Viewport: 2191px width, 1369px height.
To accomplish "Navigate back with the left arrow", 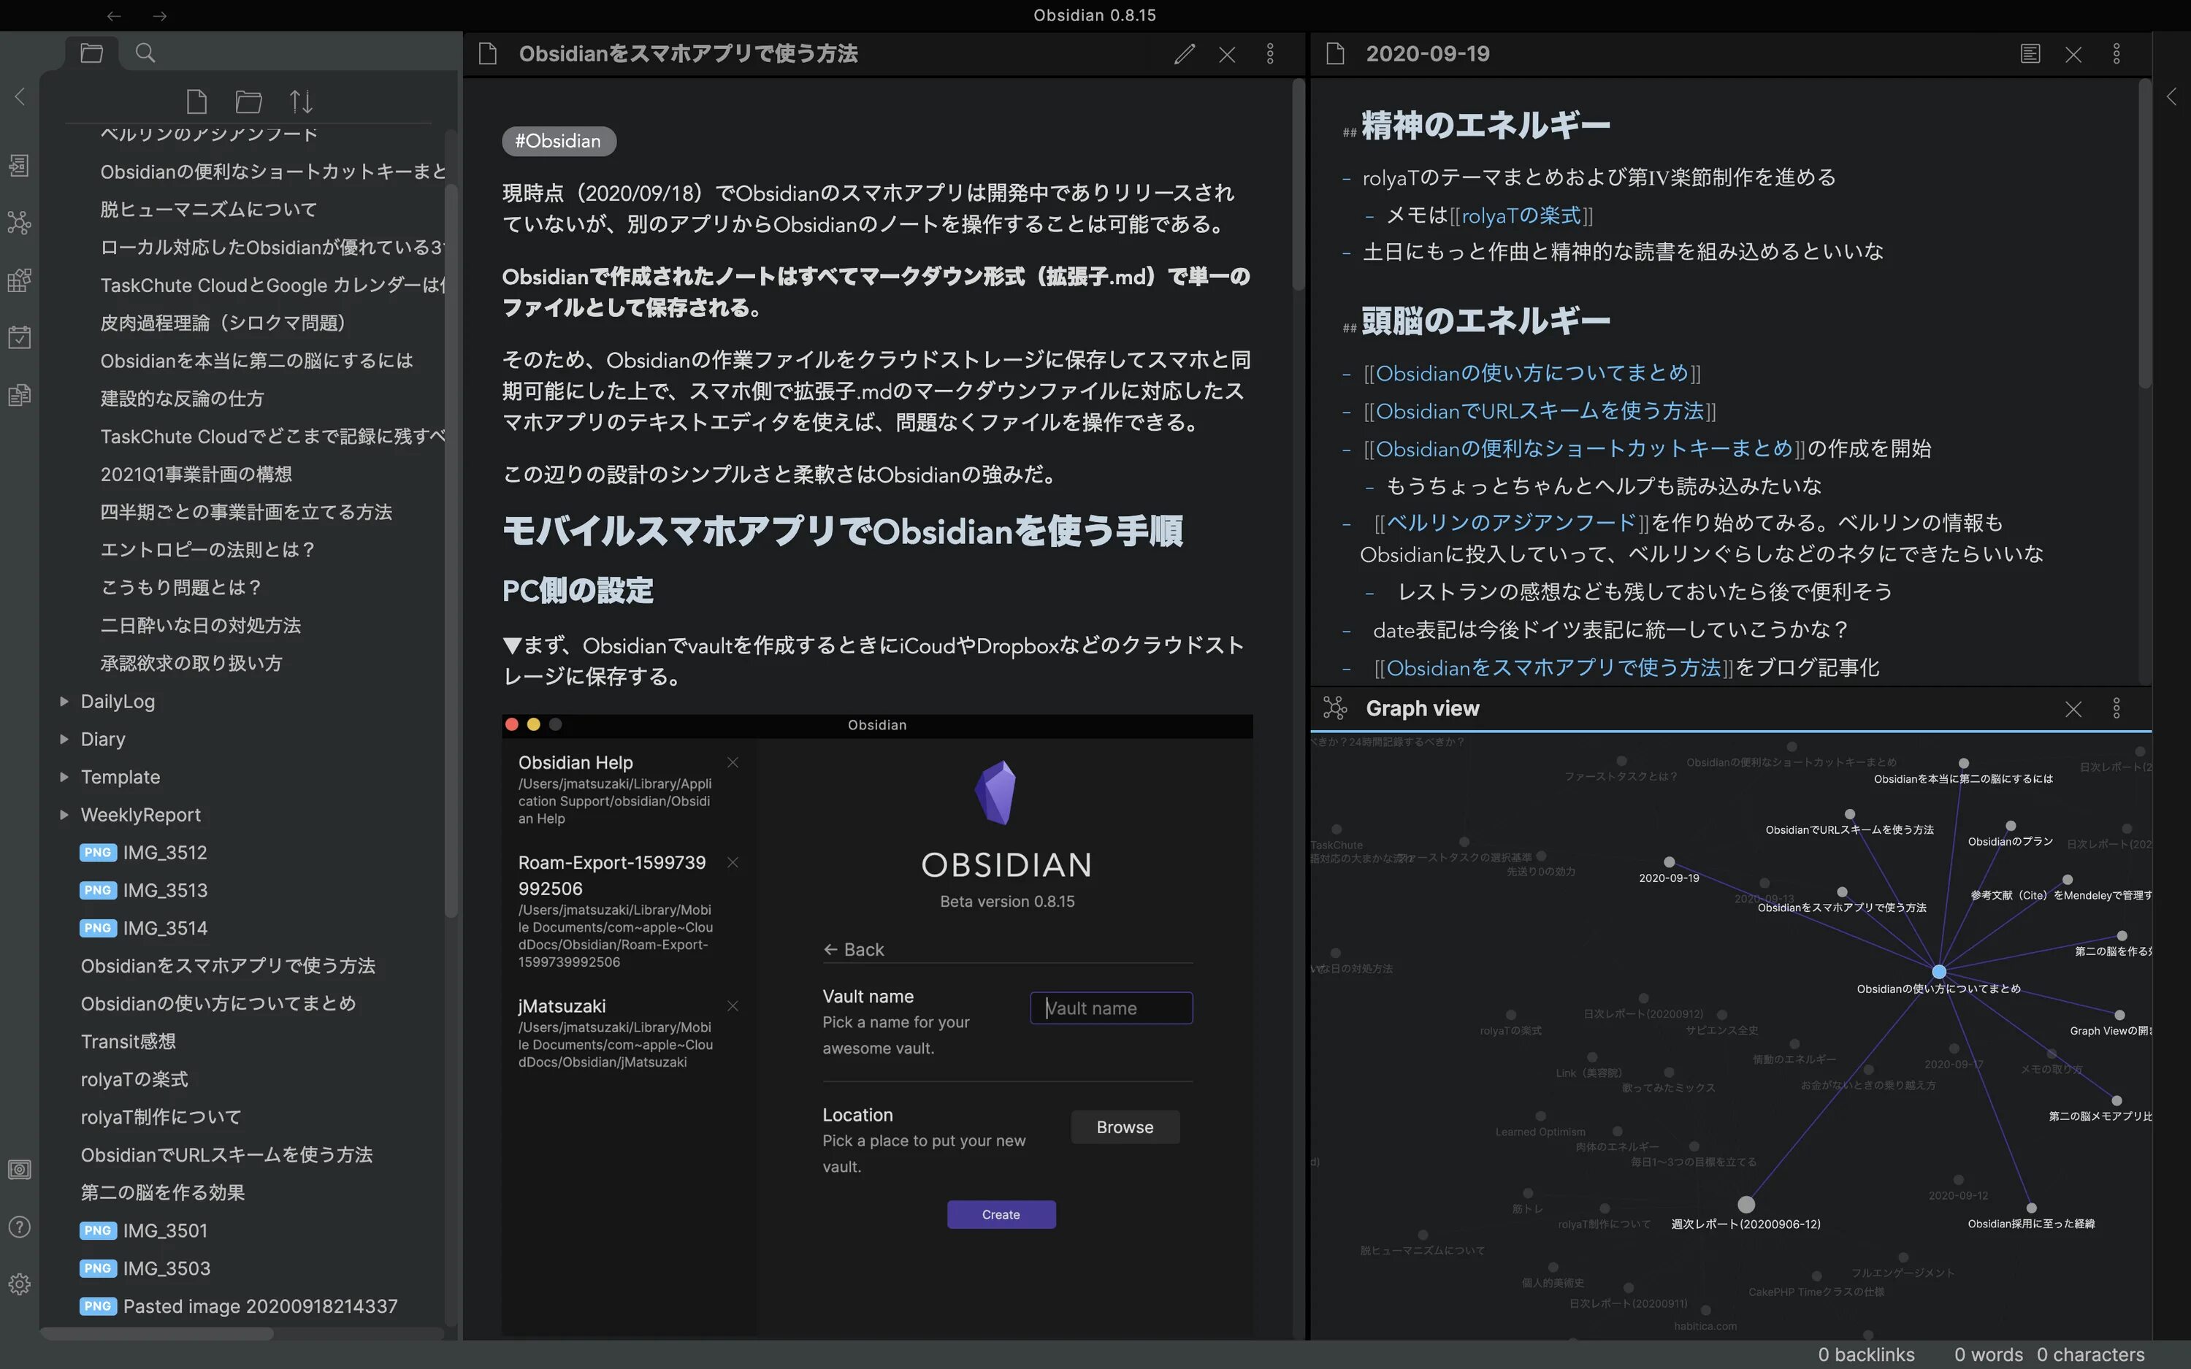I will 114,15.
